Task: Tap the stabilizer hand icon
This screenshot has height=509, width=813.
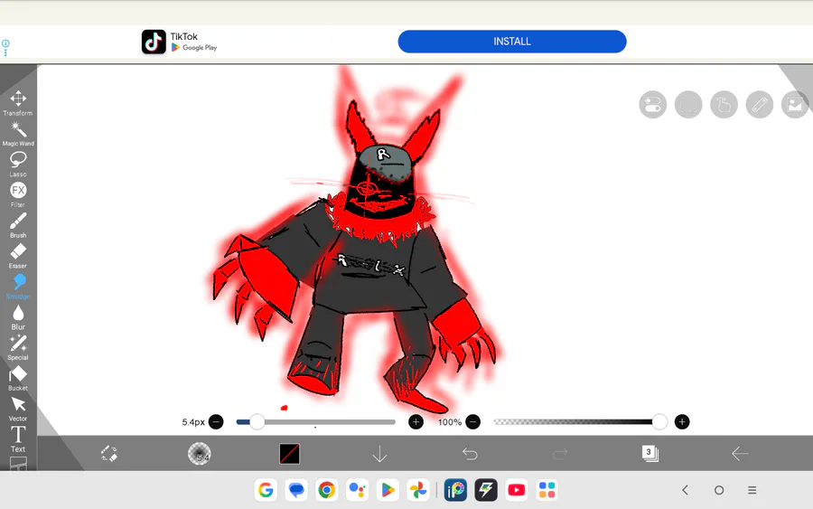Action: coord(724,105)
